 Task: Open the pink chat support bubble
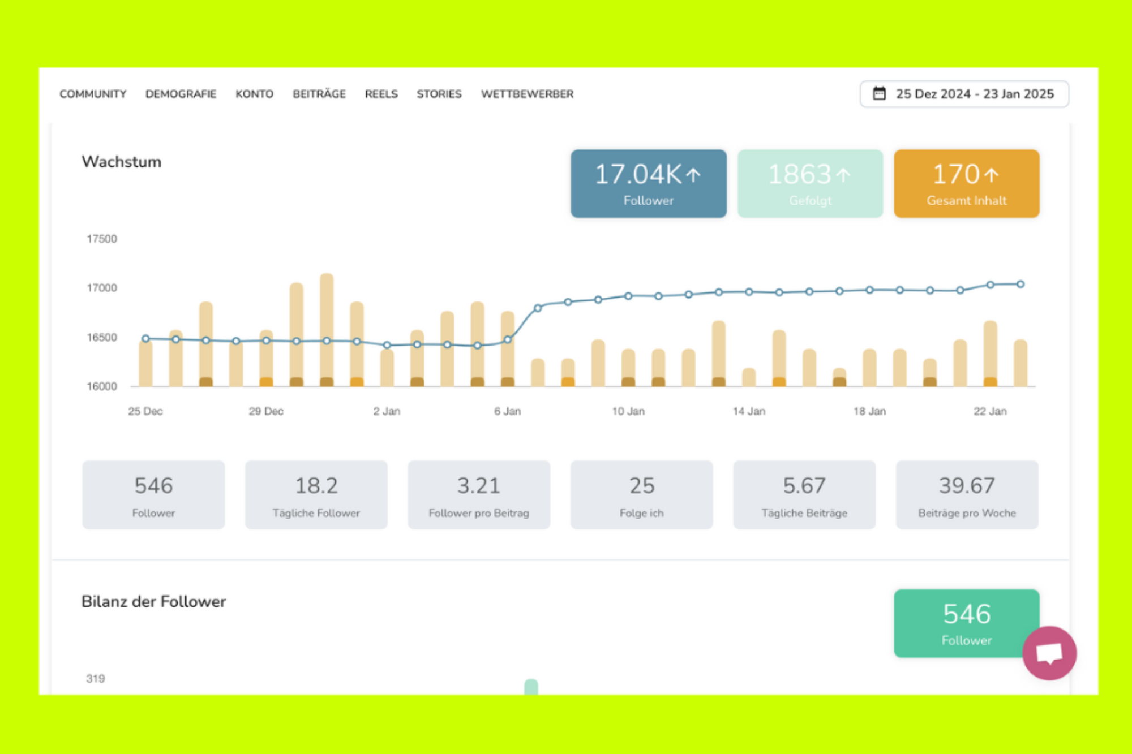tap(1049, 653)
